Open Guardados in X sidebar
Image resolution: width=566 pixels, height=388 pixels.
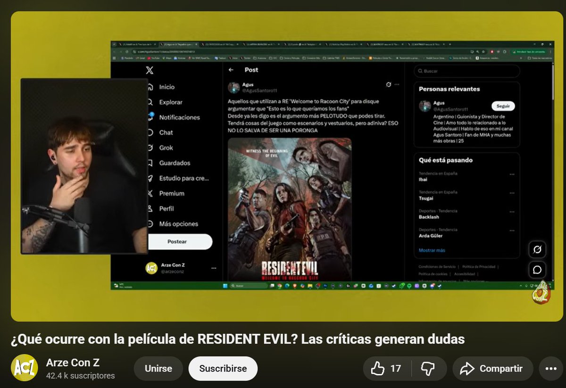(x=169, y=163)
